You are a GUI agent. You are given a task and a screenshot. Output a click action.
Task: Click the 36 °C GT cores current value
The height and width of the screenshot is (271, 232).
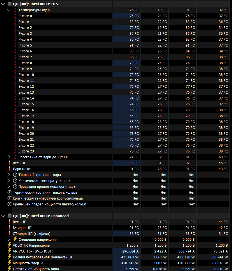tap(134, 233)
